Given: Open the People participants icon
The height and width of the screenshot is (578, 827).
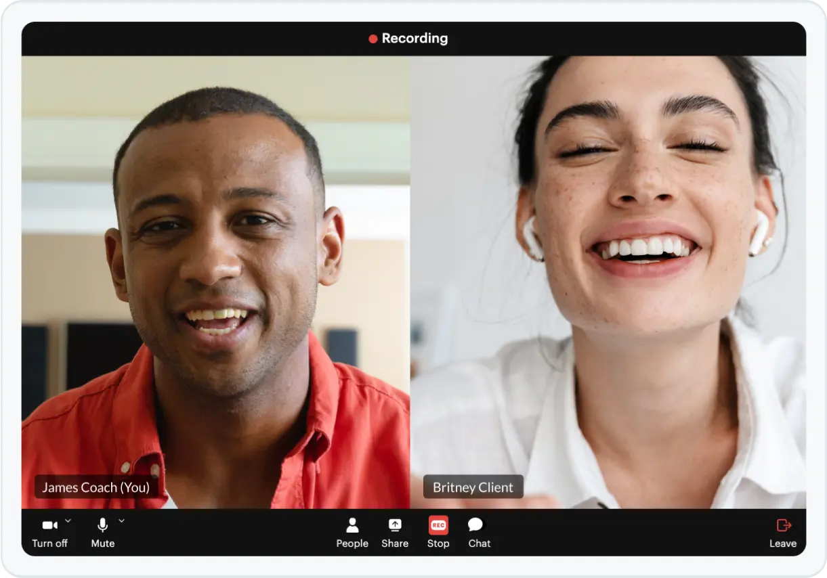Looking at the screenshot, I should pos(352,525).
